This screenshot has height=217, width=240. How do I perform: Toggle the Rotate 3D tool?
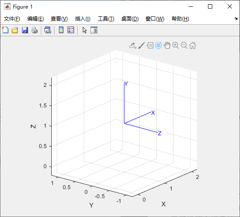[x=158, y=45]
